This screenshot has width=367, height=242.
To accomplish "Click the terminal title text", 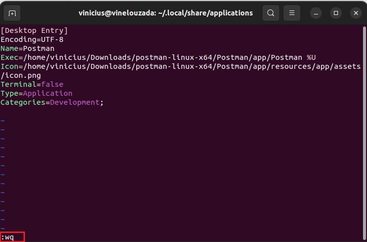I will point(166,13).
